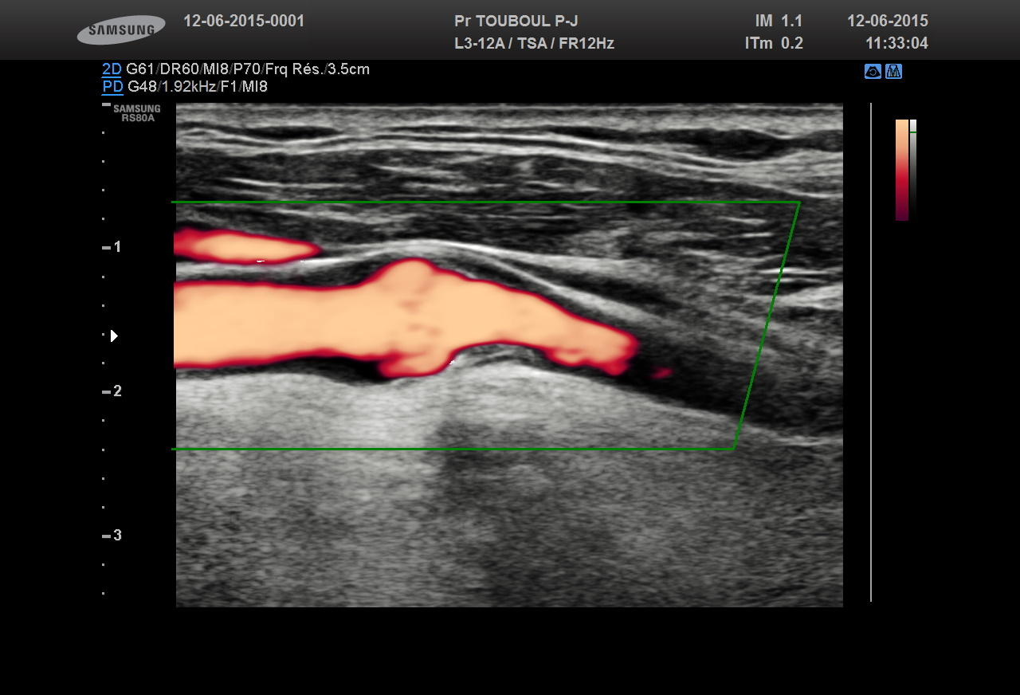The image size is (1020, 695).
Task: Click the blue icon right of the orientation icon
Action: click(x=893, y=72)
